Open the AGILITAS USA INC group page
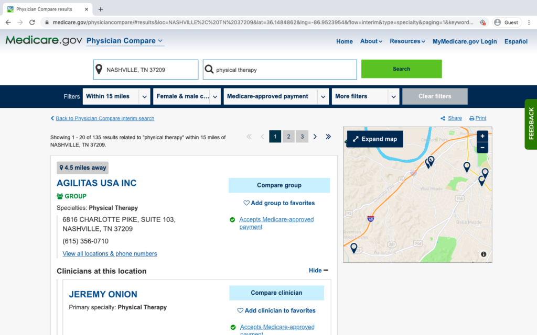The image size is (537, 335). pyautogui.click(x=96, y=183)
